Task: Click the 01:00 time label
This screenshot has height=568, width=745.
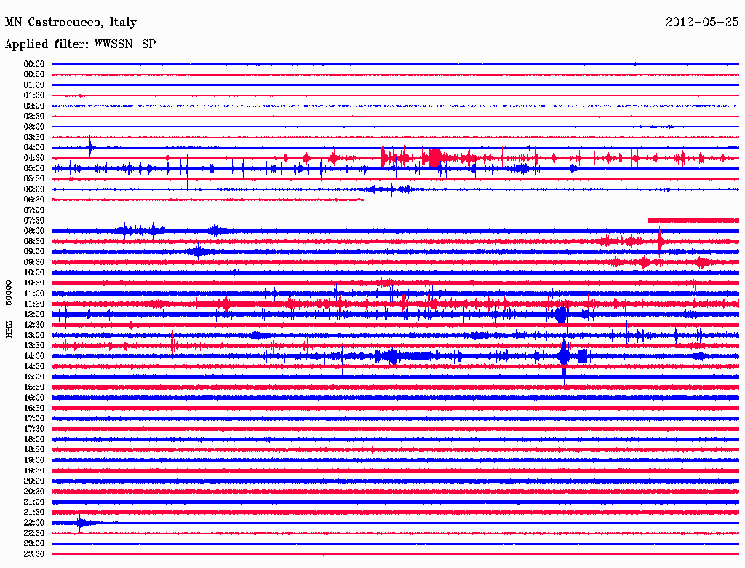Action: [34, 85]
